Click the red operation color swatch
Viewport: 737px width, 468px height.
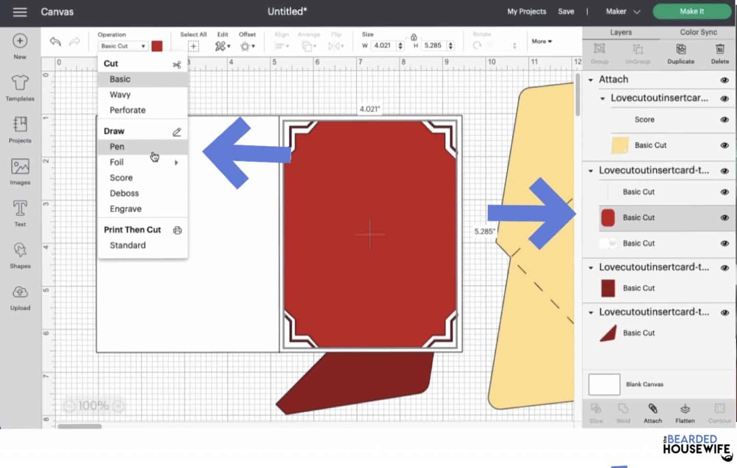click(157, 46)
